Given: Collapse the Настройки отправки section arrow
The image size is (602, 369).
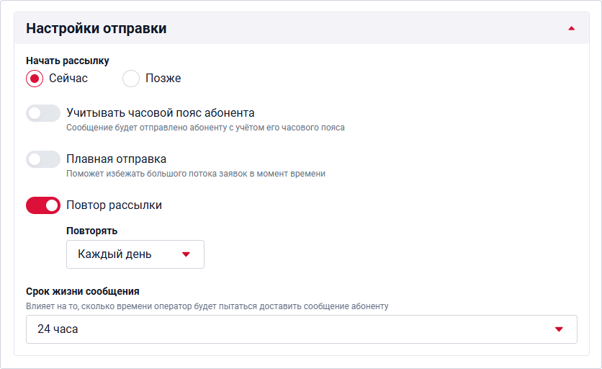Looking at the screenshot, I should [571, 29].
